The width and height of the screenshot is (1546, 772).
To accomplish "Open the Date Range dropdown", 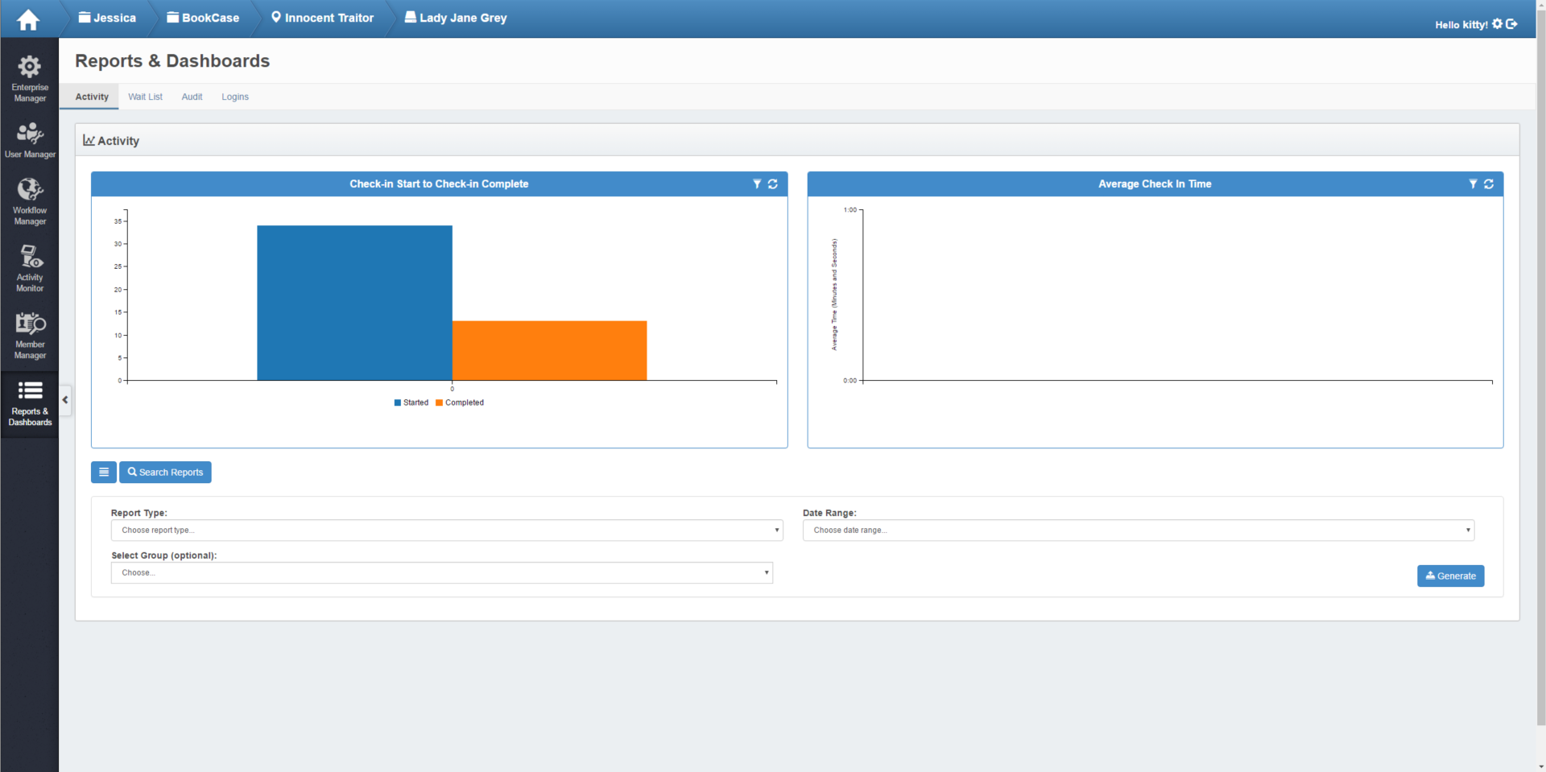I will tap(1138, 530).
